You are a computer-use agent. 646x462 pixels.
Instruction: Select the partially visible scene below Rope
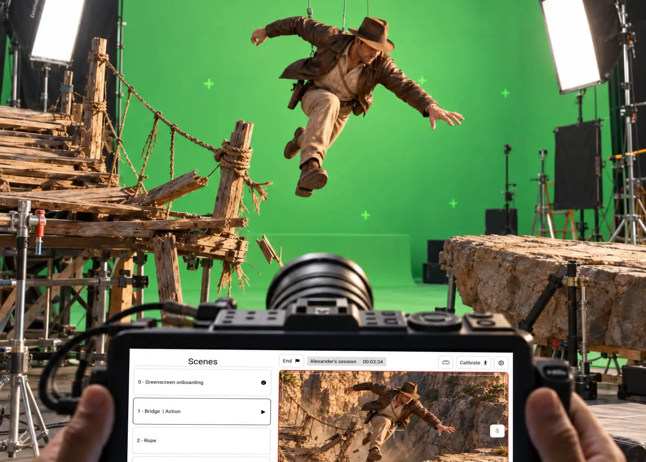(202, 459)
